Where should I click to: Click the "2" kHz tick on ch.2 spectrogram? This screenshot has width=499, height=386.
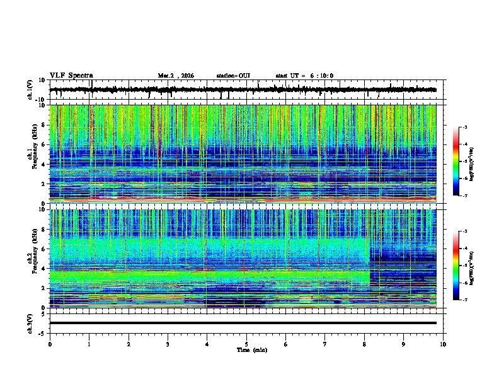tap(44, 288)
